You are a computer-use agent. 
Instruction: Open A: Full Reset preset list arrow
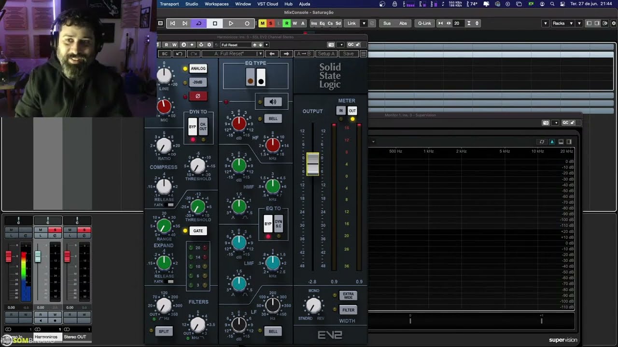[260, 53]
